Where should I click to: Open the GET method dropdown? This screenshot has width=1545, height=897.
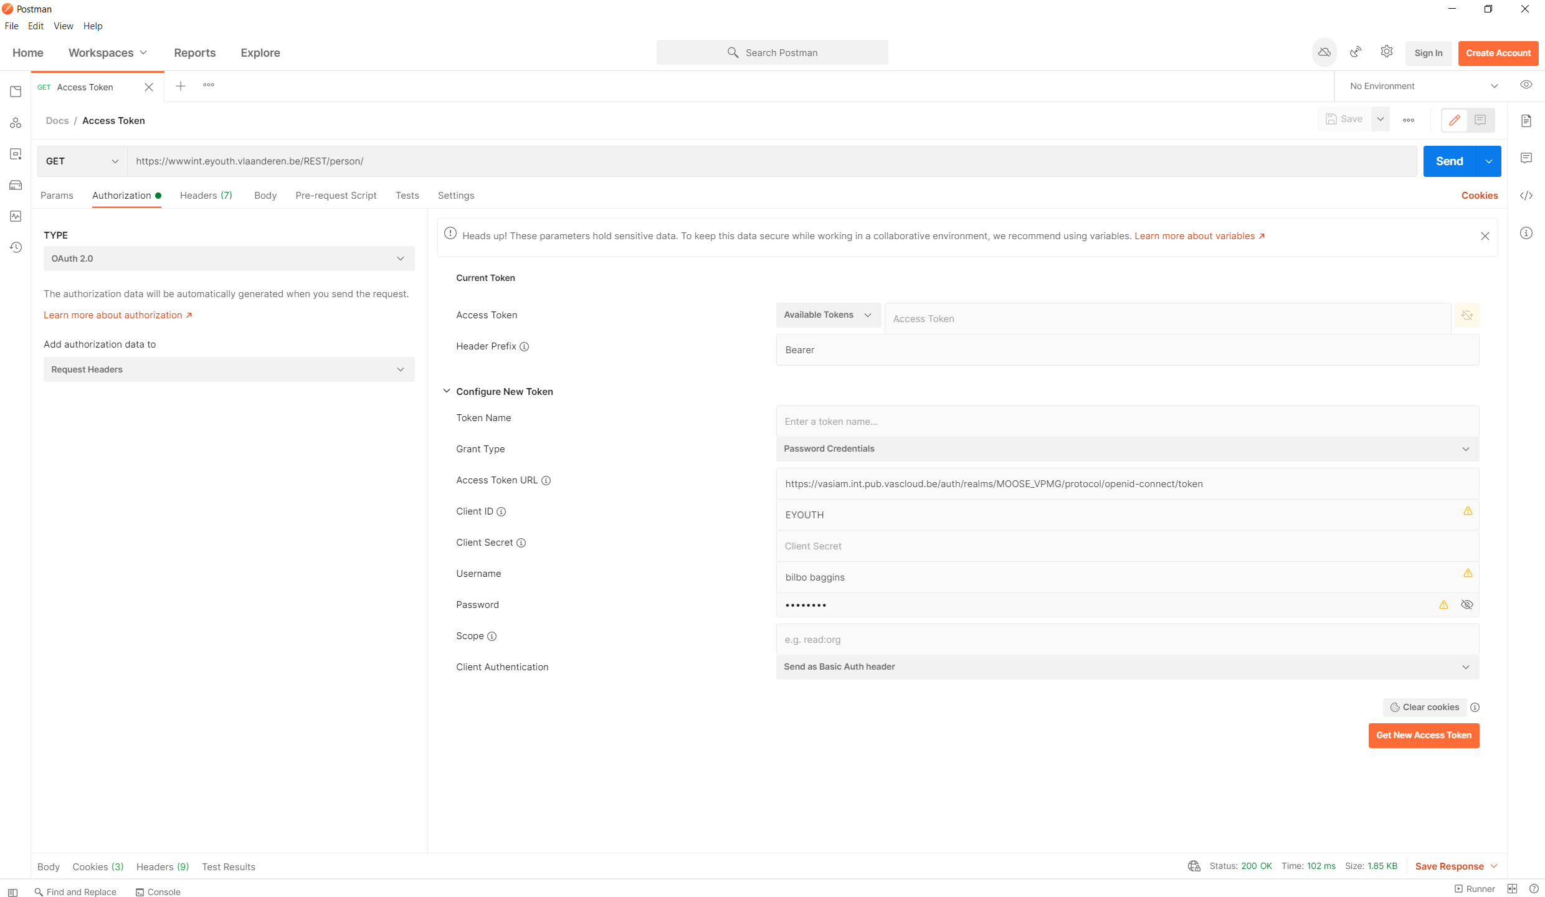(82, 161)
